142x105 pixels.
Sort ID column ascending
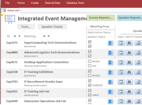point(15,36)
